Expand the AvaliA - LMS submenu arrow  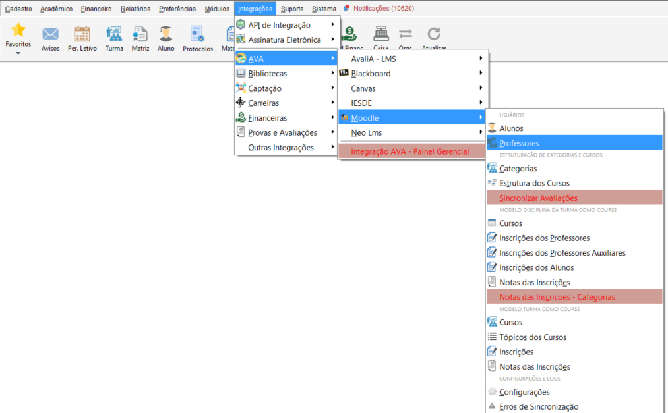pos(481,58)
